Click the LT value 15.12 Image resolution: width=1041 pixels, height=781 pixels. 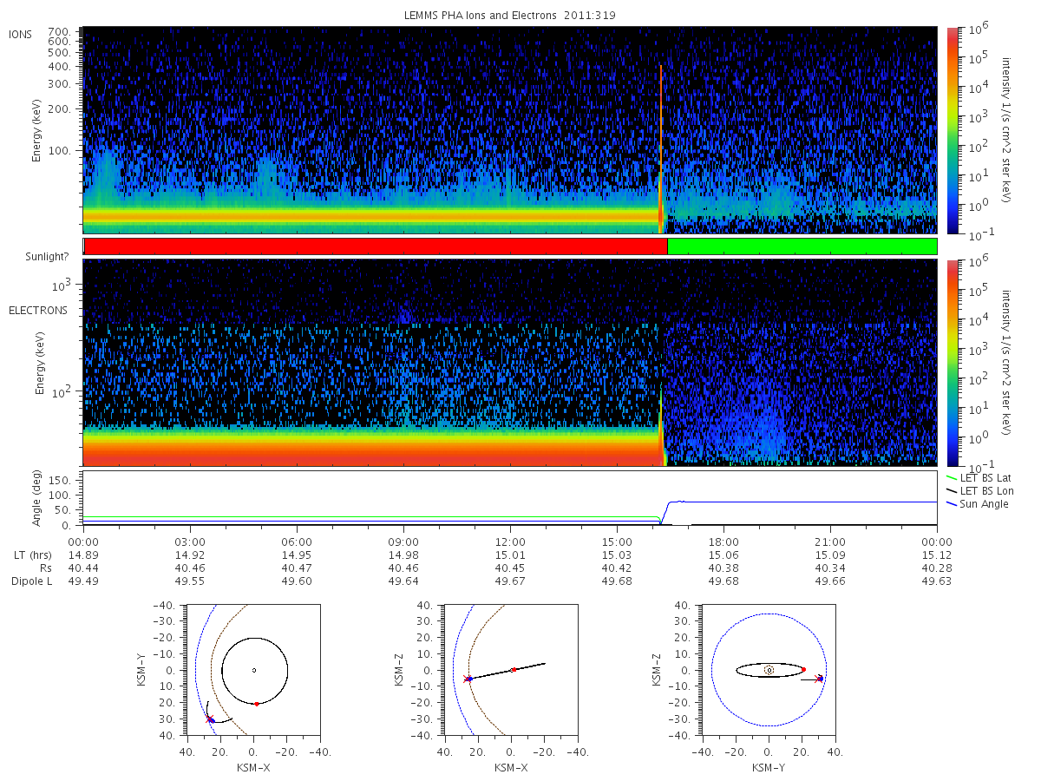pyautogui.click(x=937, y=555)
